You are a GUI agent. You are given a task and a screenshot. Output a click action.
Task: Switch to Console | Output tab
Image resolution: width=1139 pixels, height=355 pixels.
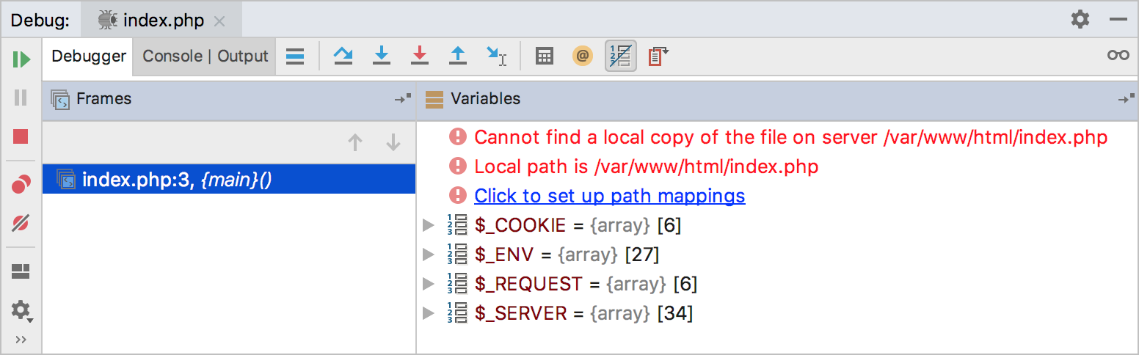(x=205, y=56)
